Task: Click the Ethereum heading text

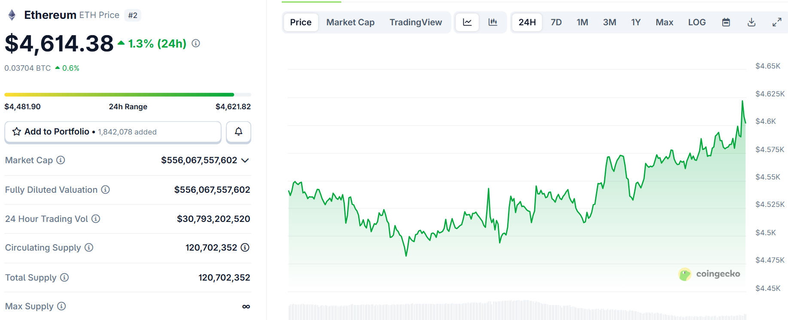Action: click(50, 15)
